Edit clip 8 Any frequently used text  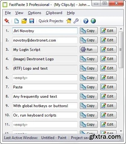pos(108,96)
